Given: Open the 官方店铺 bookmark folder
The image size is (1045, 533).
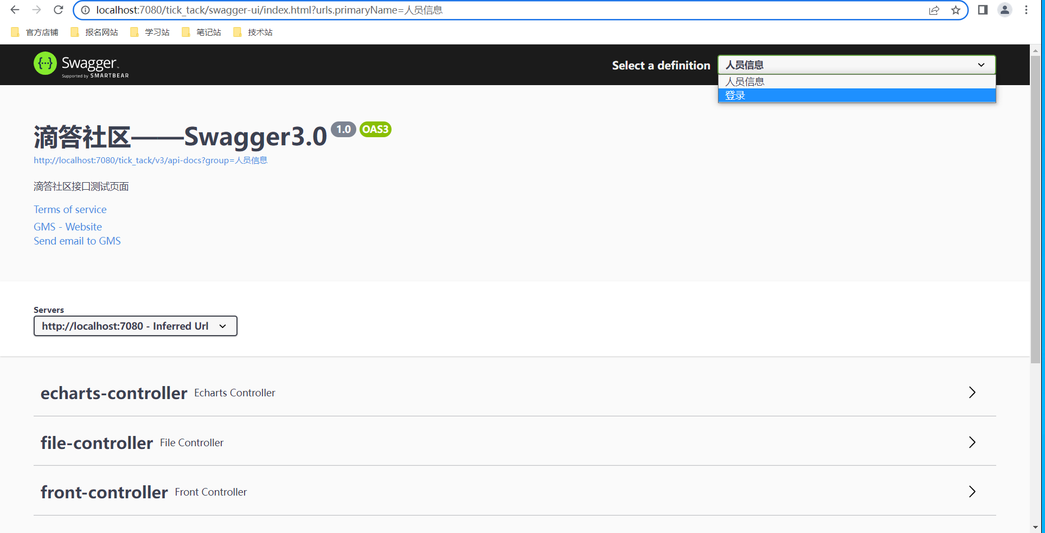Looking at the screenshot, I should click(35, 33).
